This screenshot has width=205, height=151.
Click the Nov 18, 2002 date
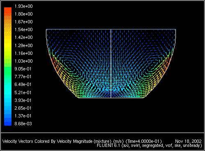pos(189,141)
